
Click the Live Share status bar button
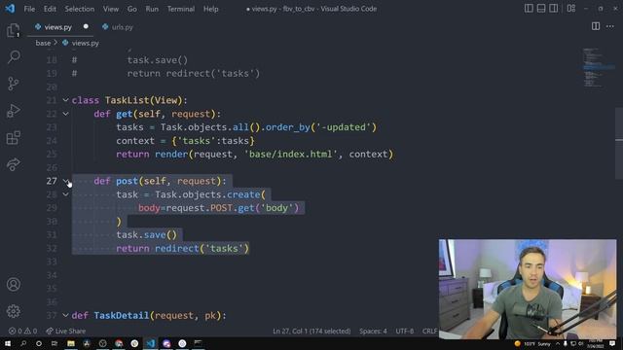[65, 331]
